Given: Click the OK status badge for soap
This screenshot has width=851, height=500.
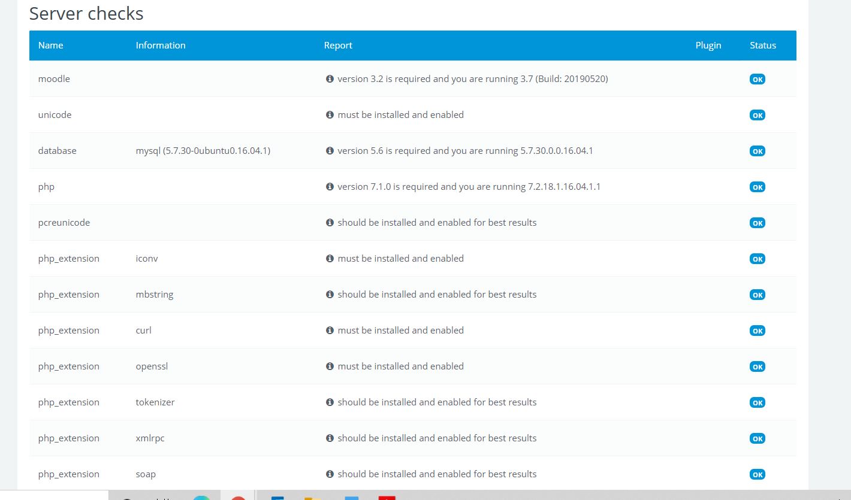Looking at the screenshot, I should point(758,474).
